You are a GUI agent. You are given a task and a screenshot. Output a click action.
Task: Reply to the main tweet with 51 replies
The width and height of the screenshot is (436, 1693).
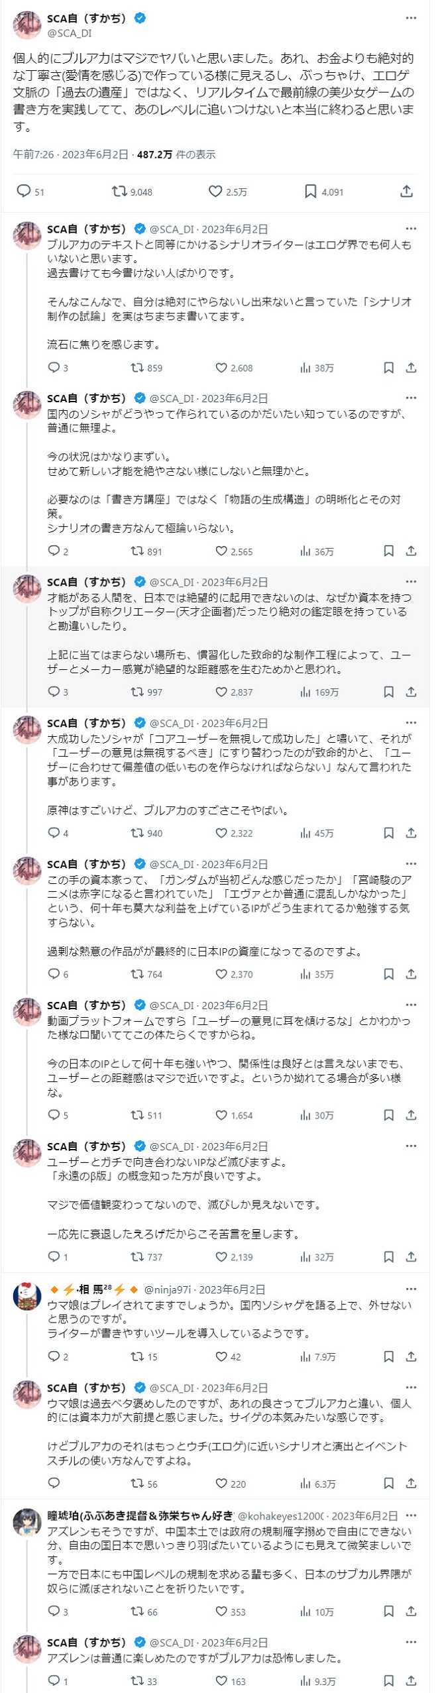click(x=24, y=192)
